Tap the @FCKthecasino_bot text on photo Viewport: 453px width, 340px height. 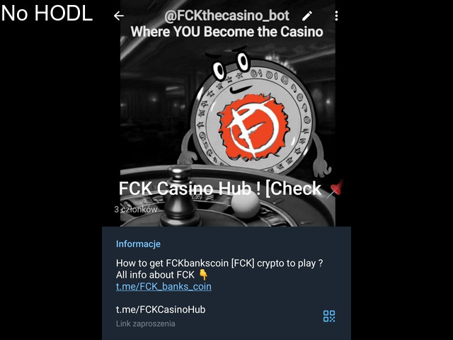[226, 16]
